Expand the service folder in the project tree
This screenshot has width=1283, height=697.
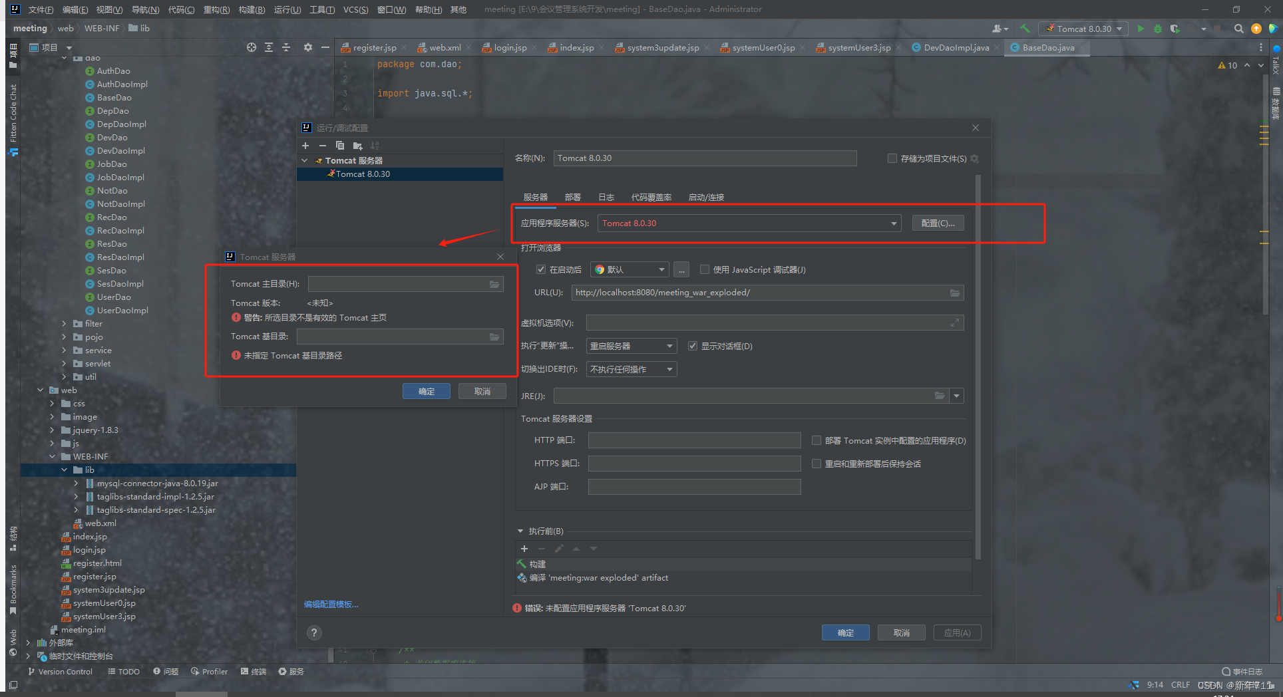coord(65,350)
